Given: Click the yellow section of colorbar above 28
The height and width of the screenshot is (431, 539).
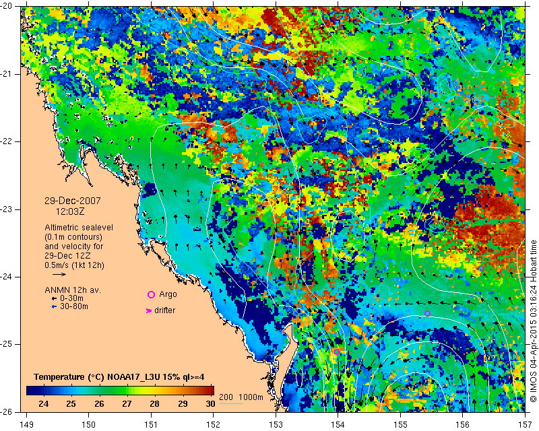Looking at the screenshot, I should (x=155, y=391).
